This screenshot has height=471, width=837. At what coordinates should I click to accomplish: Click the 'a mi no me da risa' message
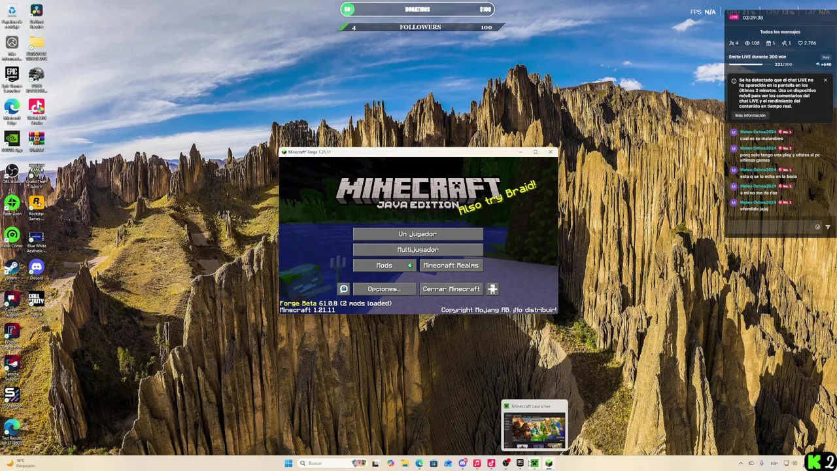point(759,192)
